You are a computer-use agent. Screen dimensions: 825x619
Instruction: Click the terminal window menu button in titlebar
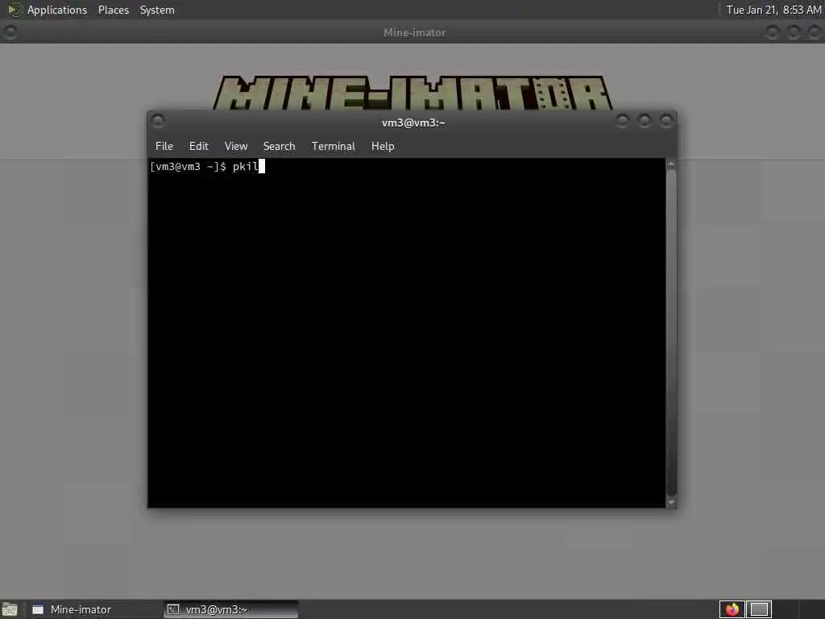tap(157, 121)
